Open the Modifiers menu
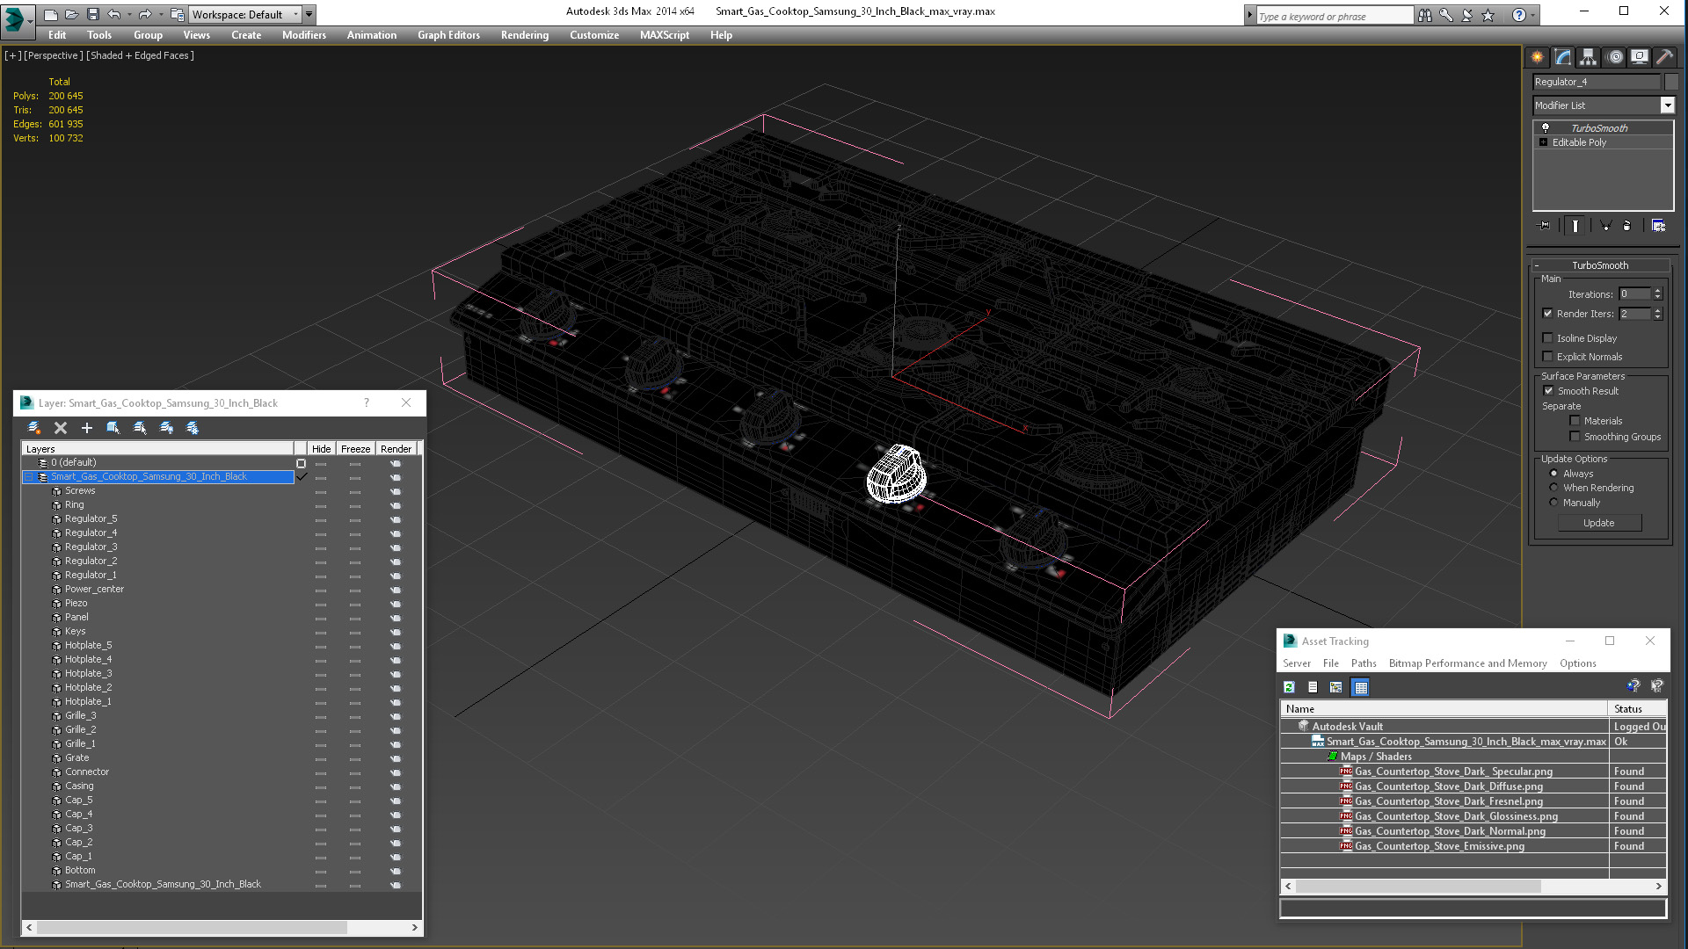The height and width of the screenshot is (949, 1688). [x=304, y=35]
